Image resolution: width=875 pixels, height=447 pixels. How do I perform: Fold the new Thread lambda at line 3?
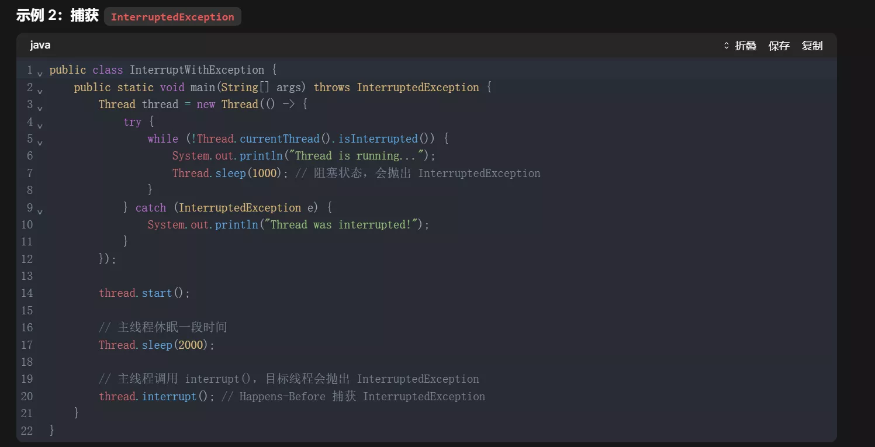click(x=40, y=108)
